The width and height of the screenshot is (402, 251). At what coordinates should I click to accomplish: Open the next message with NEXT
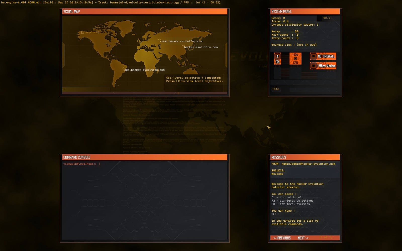click(303, 238)
